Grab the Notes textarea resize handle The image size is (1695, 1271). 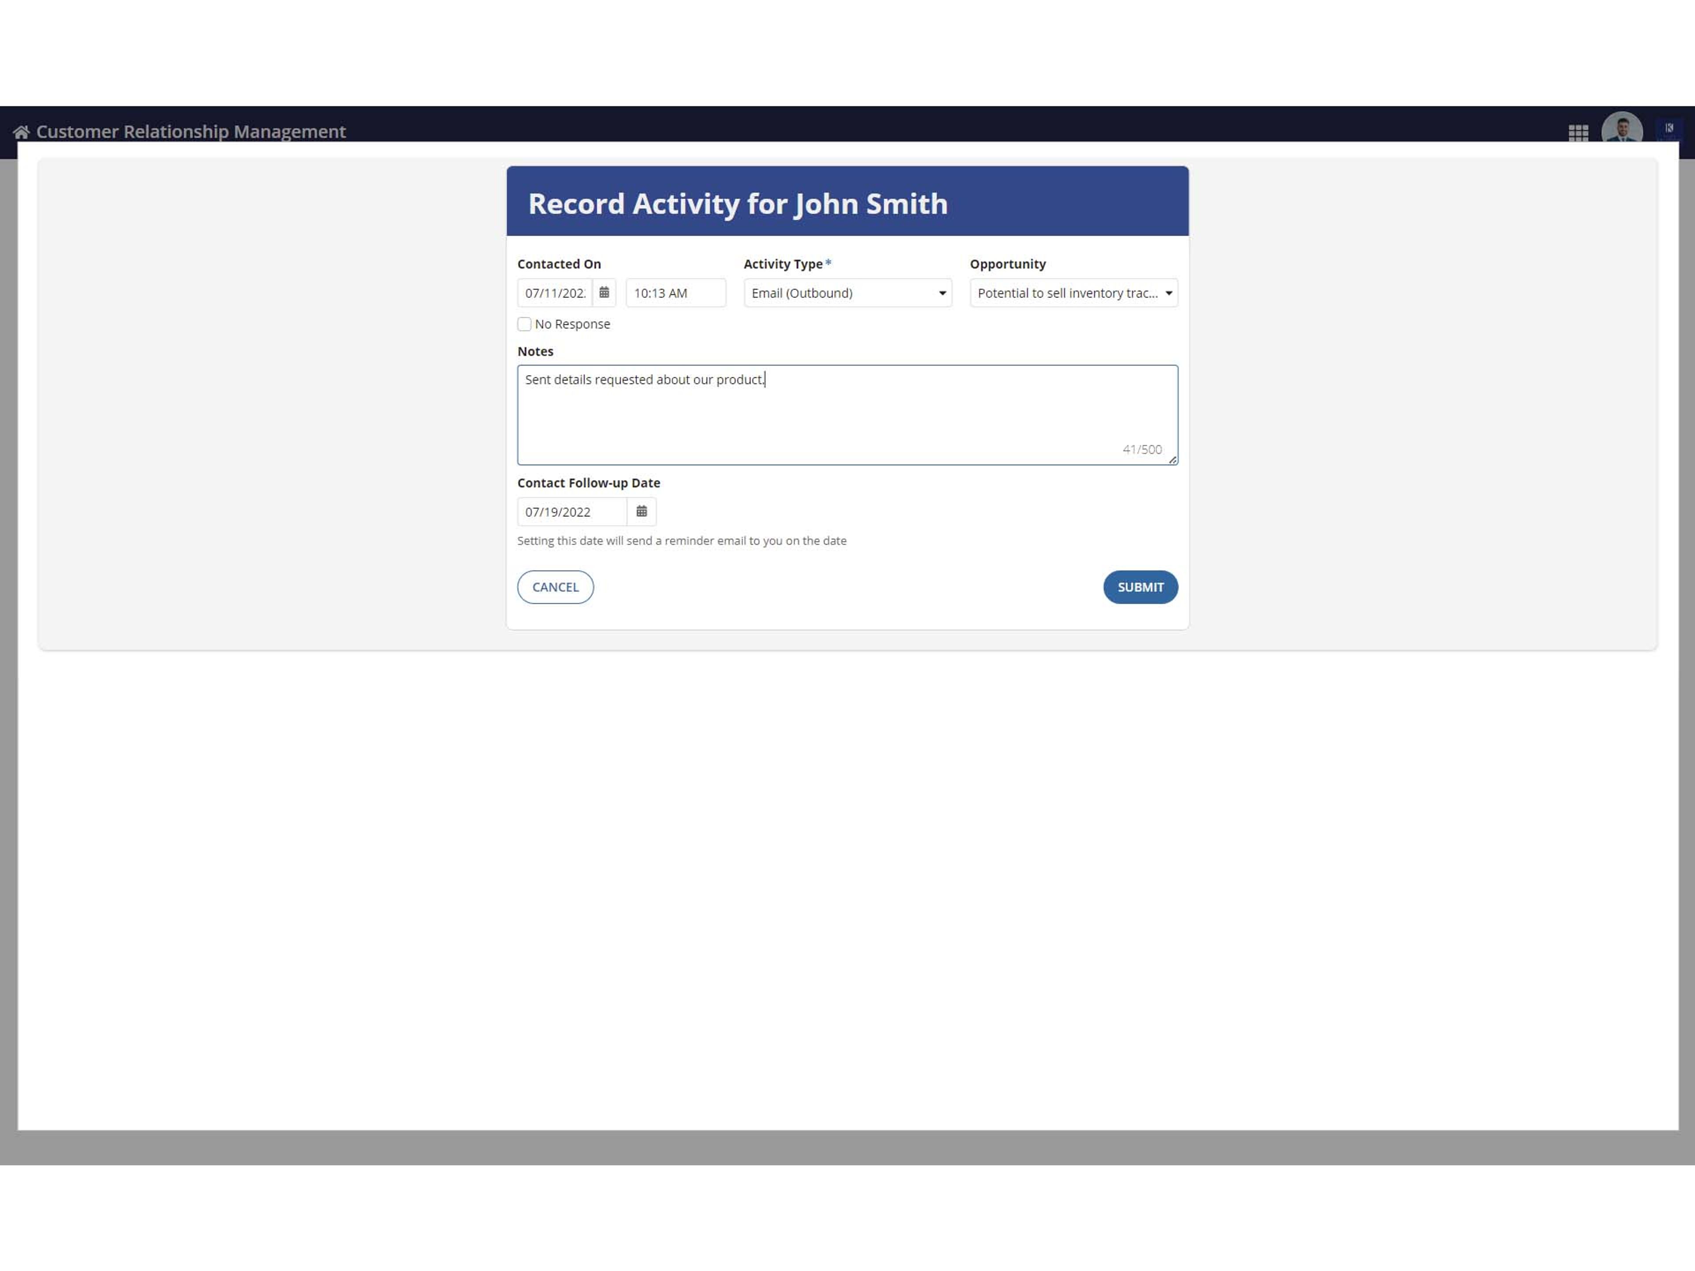[x=1172, y=460]
